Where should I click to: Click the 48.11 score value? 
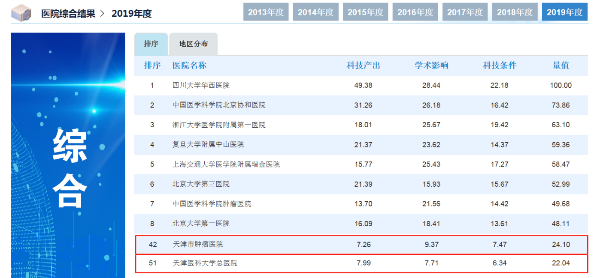tap(561, 223)
